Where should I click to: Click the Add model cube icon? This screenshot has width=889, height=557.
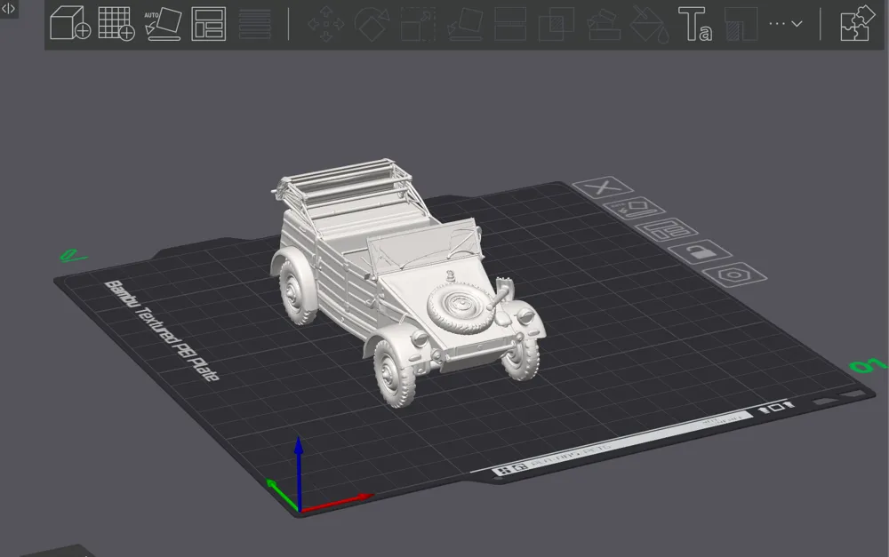point(70,24)
